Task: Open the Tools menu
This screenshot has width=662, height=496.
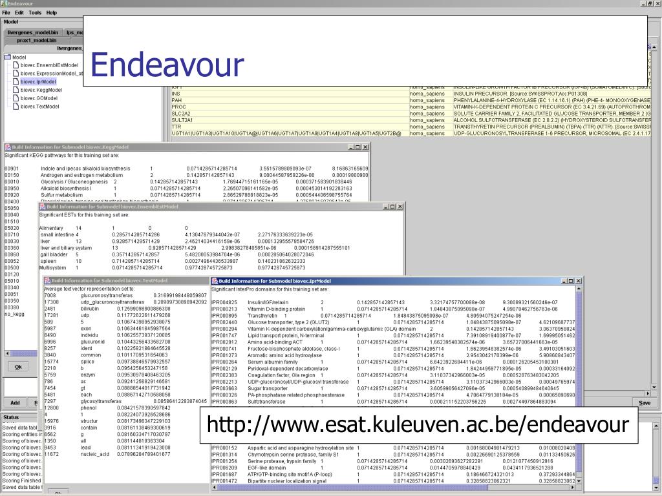Action: (x=35, y=13)
